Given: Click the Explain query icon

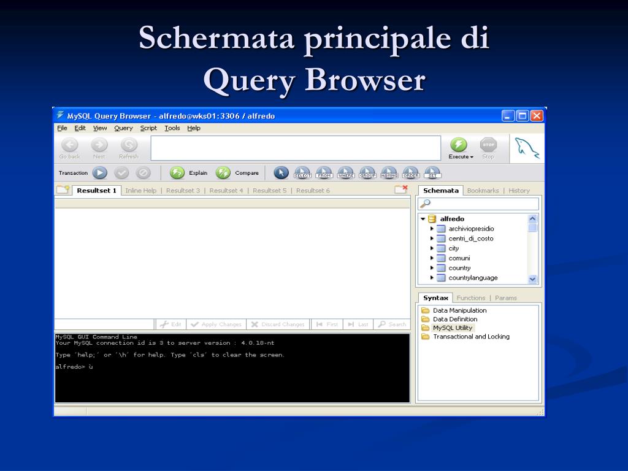Looking at the screenshot, I should click(177, 173).
